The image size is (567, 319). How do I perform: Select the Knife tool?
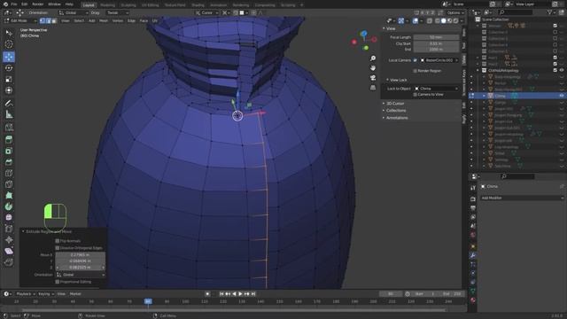[9, 184]
